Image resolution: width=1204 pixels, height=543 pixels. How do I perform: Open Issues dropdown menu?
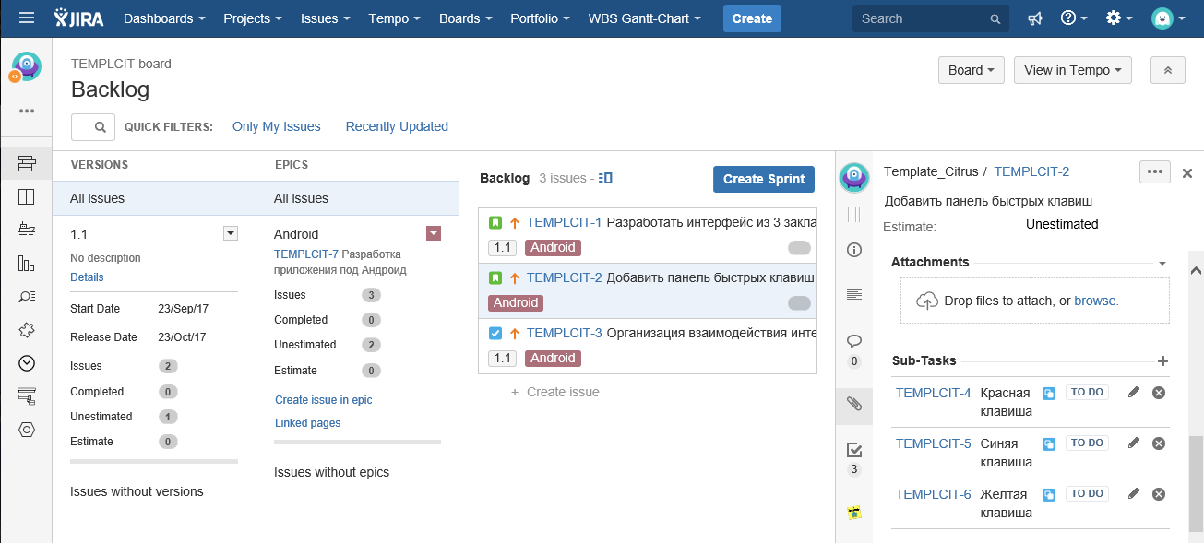point(325,18)
